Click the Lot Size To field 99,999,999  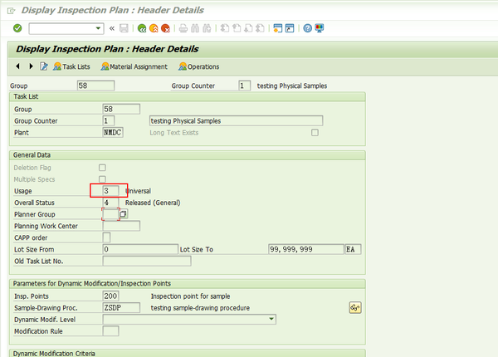[x=306, y=249]
